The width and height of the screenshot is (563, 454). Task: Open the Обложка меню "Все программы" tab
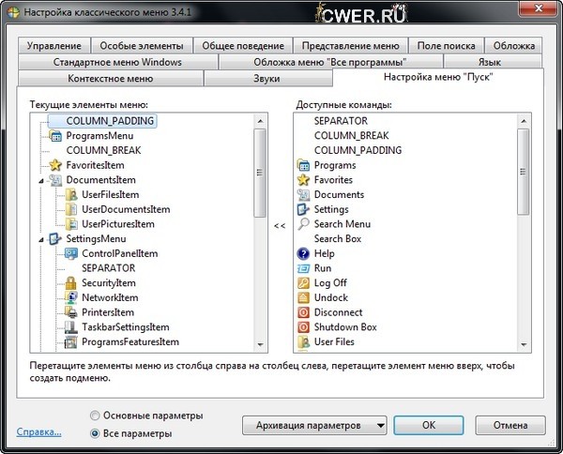coord(330,62)
